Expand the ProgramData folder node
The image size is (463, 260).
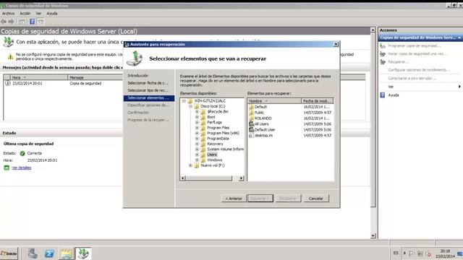coord(197,139)
